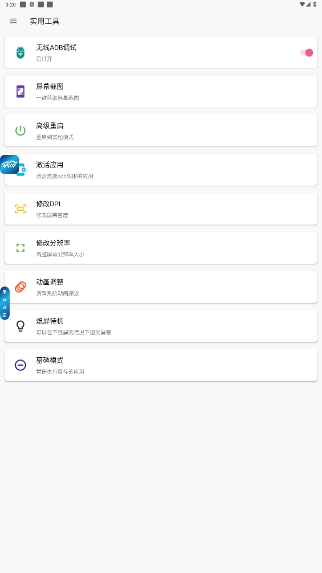Click the 暂停执行缓存的应用 description
Viewport: 322px width, 573px height.
(60, 371)
